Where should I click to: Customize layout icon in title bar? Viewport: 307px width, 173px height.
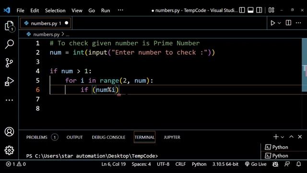point(272,10)
